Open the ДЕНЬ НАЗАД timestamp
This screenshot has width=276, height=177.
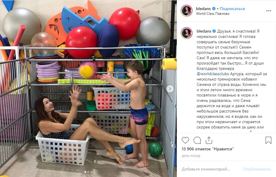[x=191, y=156]
